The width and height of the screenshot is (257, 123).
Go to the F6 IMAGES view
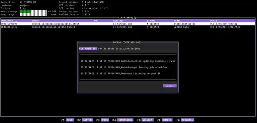tap(164, 120)
